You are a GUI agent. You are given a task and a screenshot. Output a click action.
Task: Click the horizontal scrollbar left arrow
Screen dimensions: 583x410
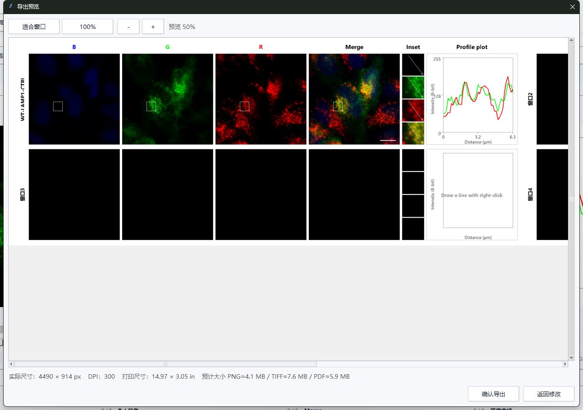(11, 364)
